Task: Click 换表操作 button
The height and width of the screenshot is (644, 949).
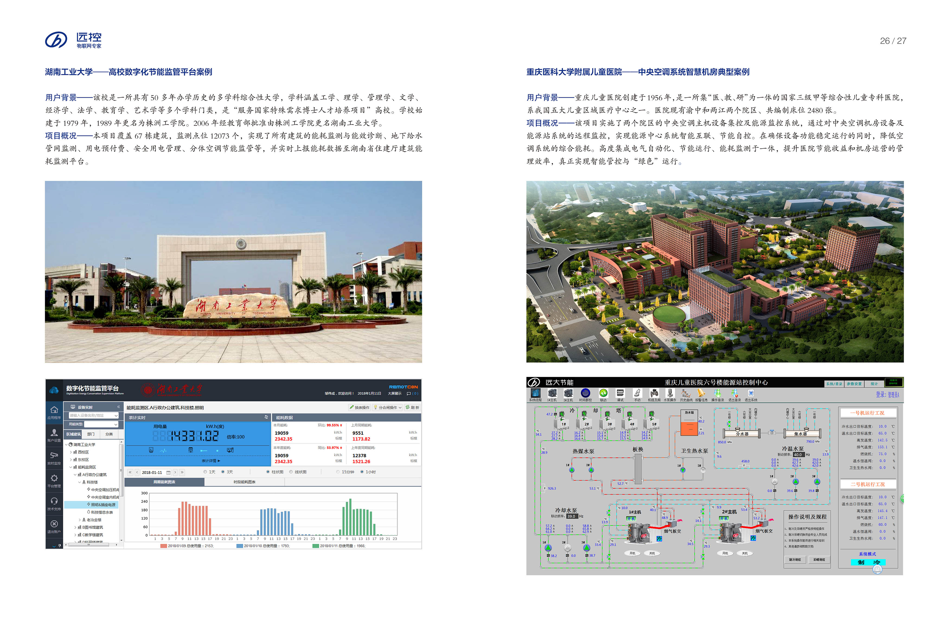Action: point(359,408)
